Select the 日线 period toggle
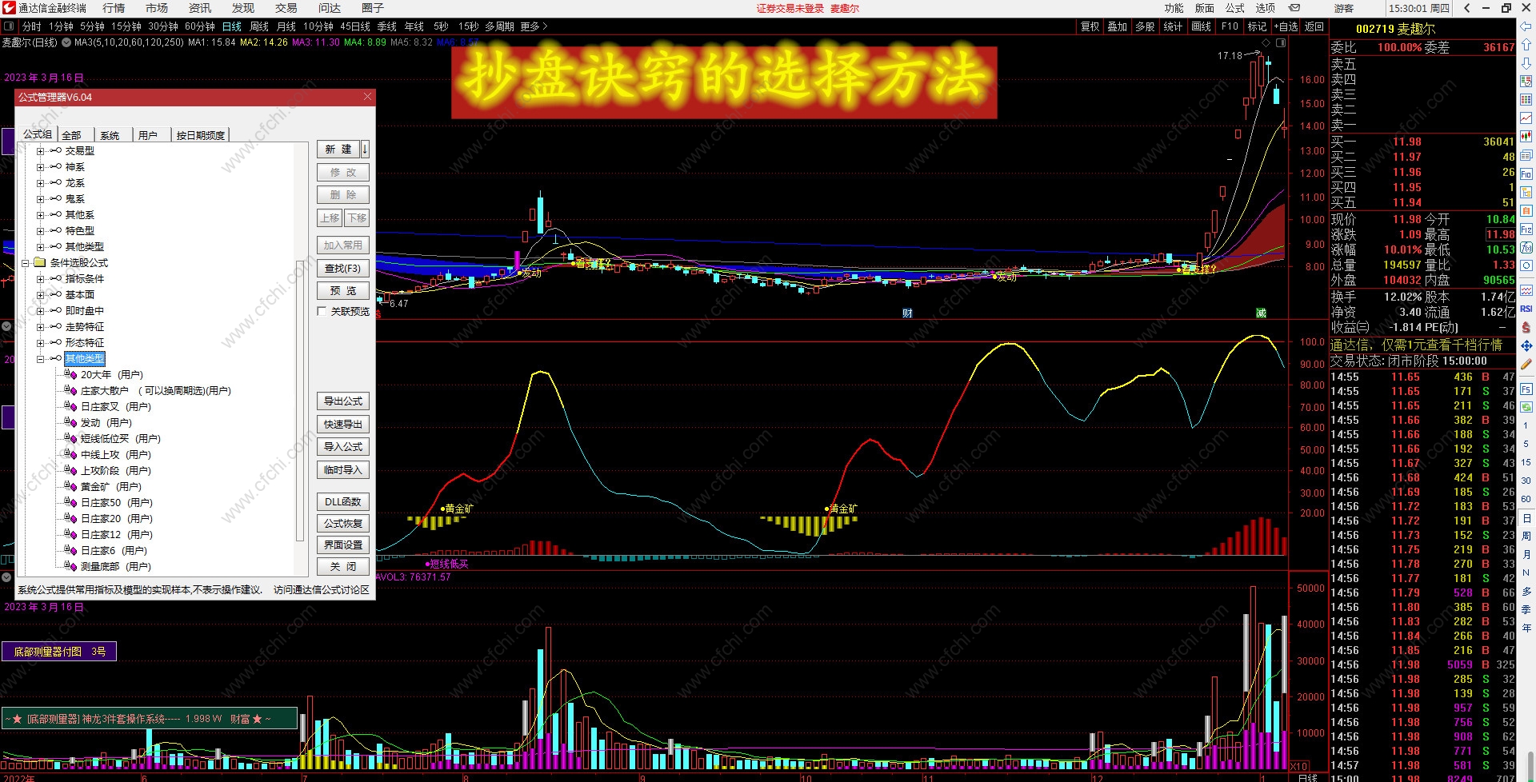 pyautogui.click(x=232, y=26)
